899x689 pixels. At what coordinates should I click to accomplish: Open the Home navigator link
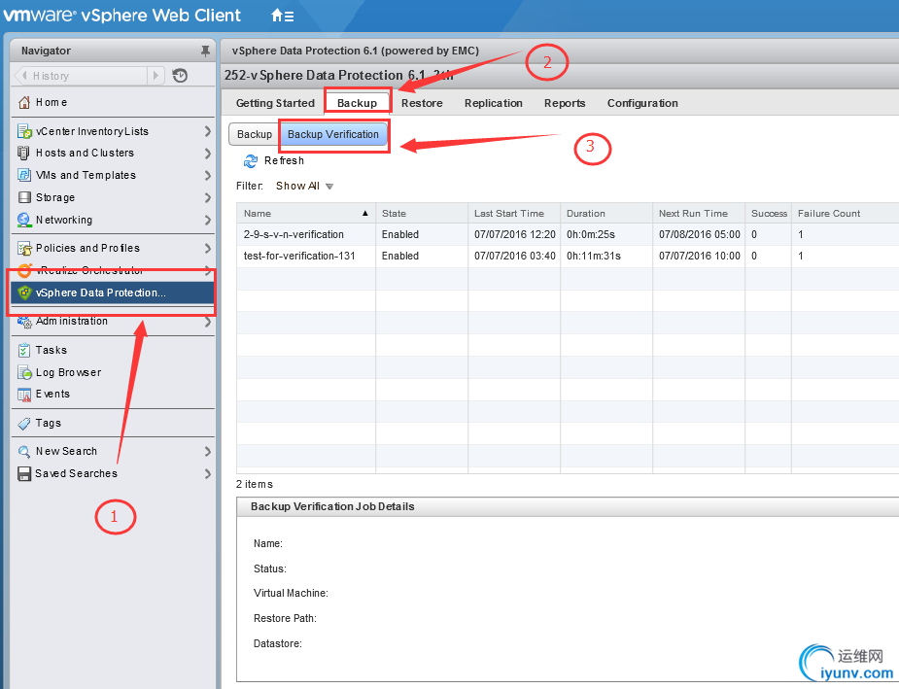point(52,103)
